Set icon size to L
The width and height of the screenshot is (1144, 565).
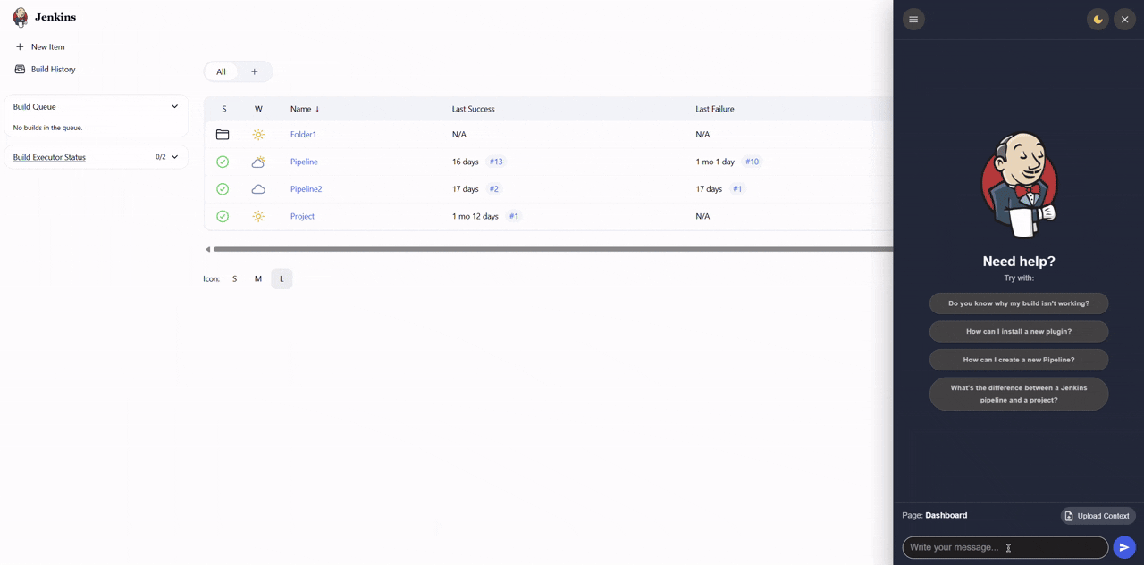pos(282,278)
